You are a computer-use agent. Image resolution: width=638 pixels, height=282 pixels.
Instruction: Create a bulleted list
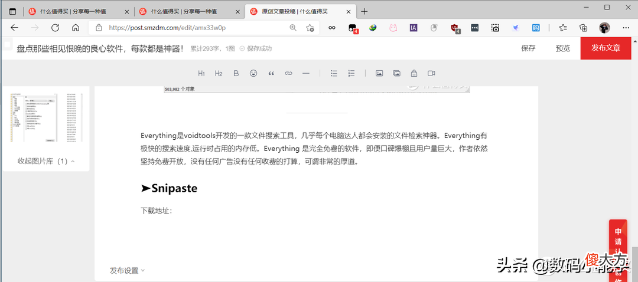click(334, 73)
